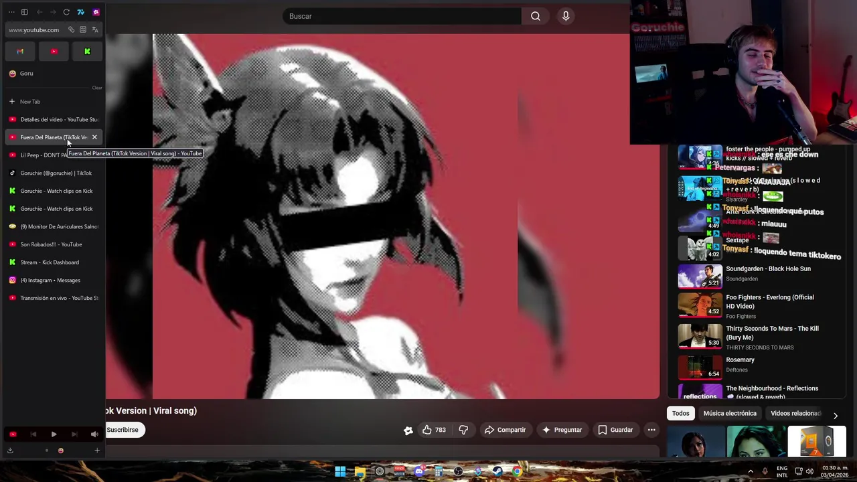Switch to Monitor De Auriculares tab
This screenshot has width=857, height=482.
[53, 226]
